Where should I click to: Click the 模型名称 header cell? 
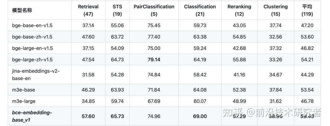[x=22, y=10]
